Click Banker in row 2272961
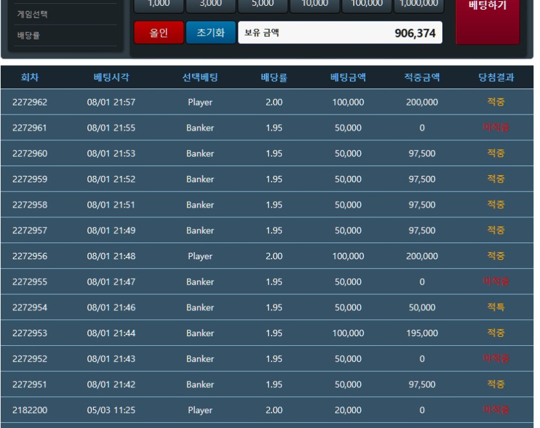This screenshot has height=428, width=540. tap(200, 128)
